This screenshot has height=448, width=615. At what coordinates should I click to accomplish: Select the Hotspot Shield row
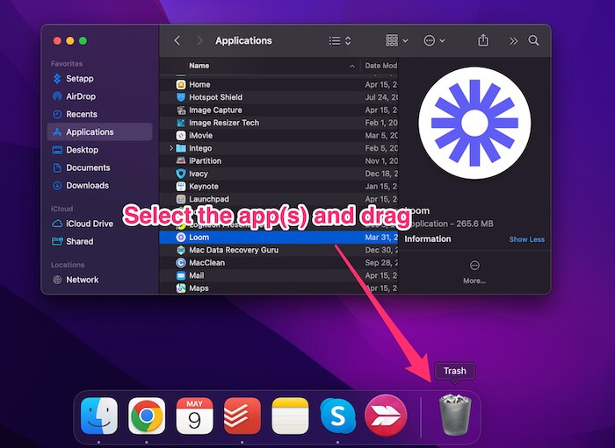(279, 97)
